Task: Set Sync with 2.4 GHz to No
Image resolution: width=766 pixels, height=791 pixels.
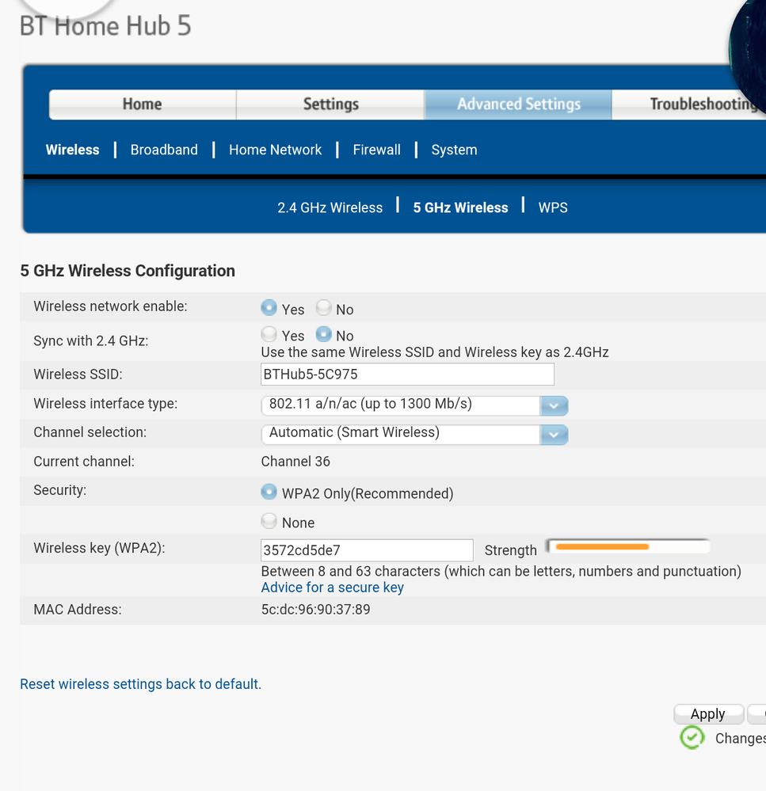Action: click(x=323, y=333)
